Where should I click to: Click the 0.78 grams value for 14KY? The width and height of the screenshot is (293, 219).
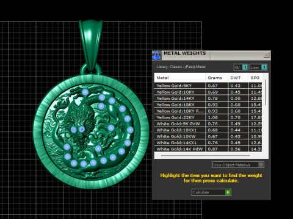(213, 99)
